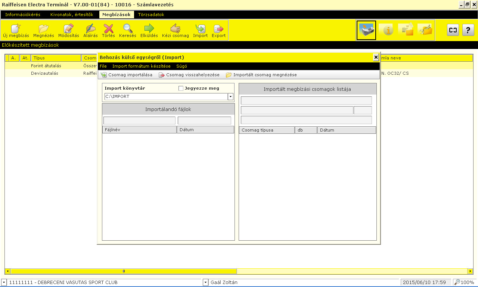Open the account selector dropdown arrow
The height and width of the screenshot is (287, 478).
pyautogui.click(x=4, y=283)
